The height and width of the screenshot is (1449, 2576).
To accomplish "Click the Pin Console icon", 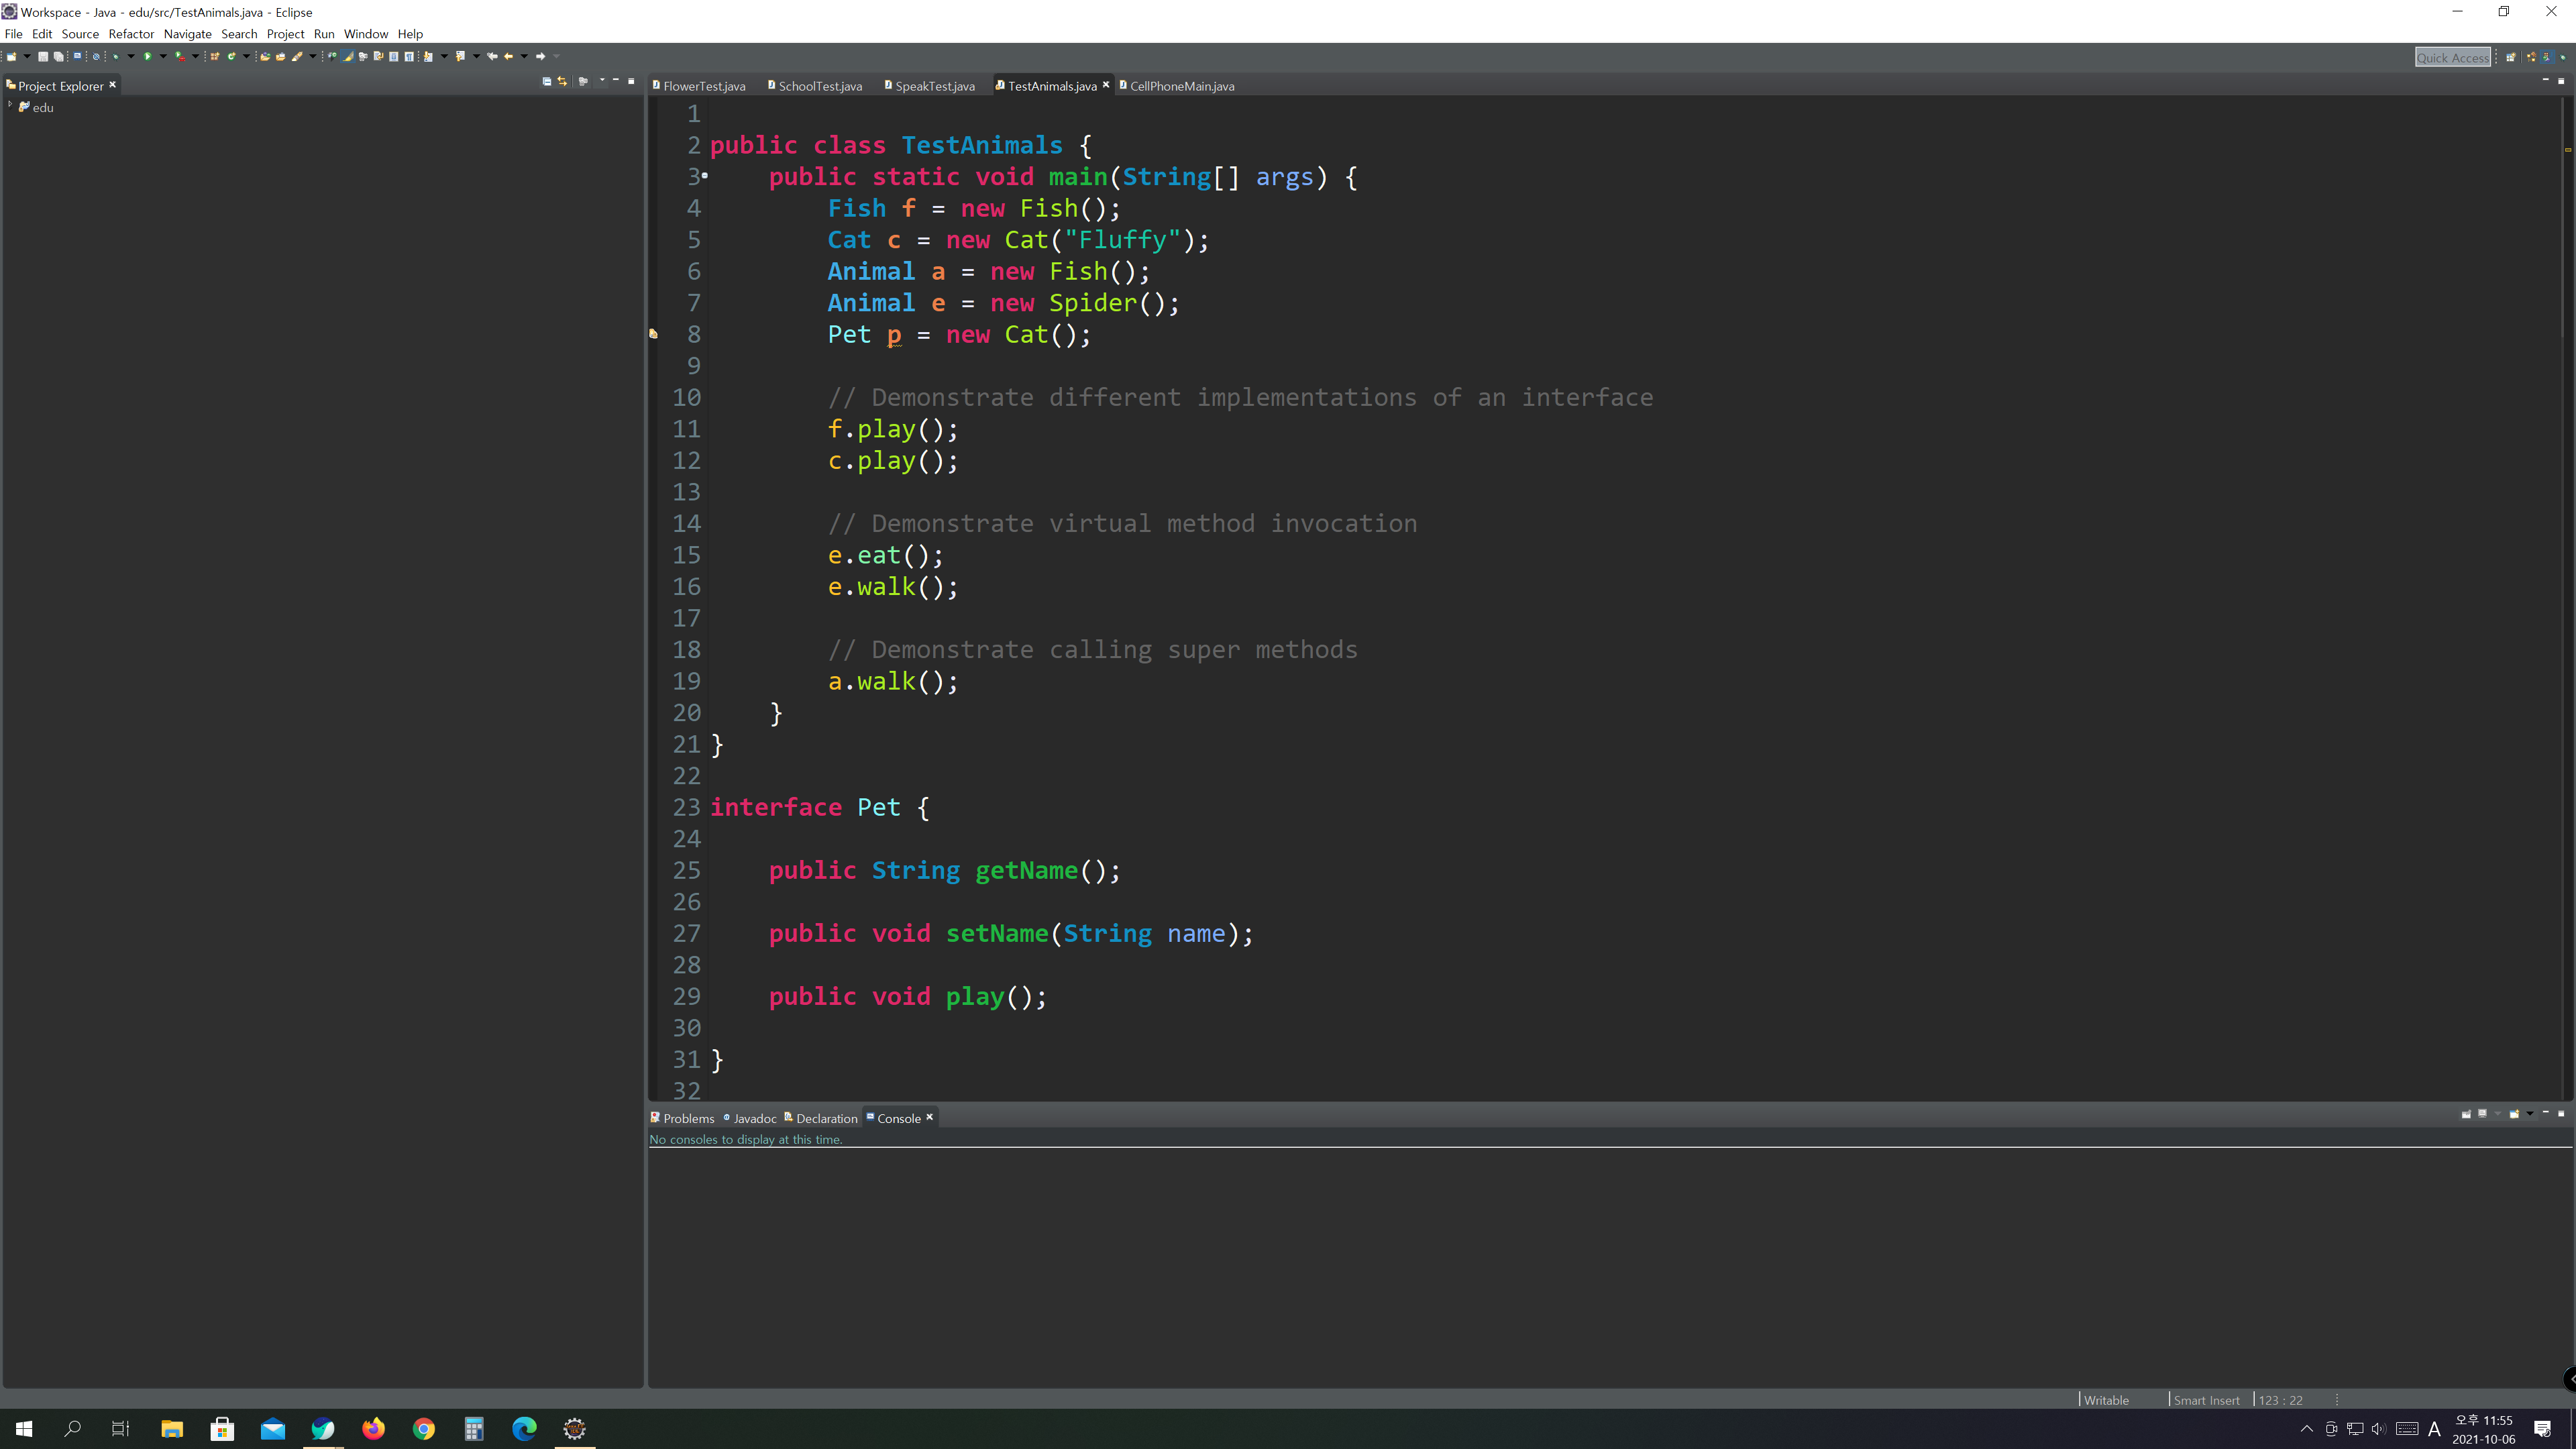I will coord(2466,1114).
